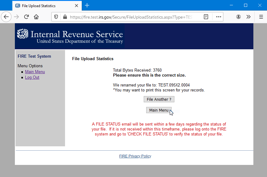Show site security info via padlock

[x=65, y=17]
